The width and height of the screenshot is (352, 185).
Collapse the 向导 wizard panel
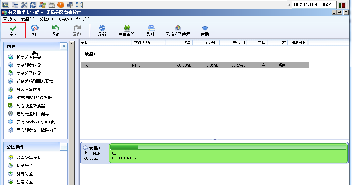click(x=64, y=46)
